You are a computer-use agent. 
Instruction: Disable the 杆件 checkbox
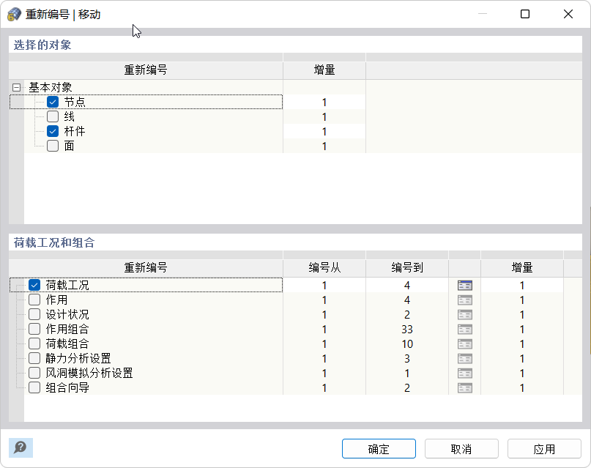(x=53, y=132)
